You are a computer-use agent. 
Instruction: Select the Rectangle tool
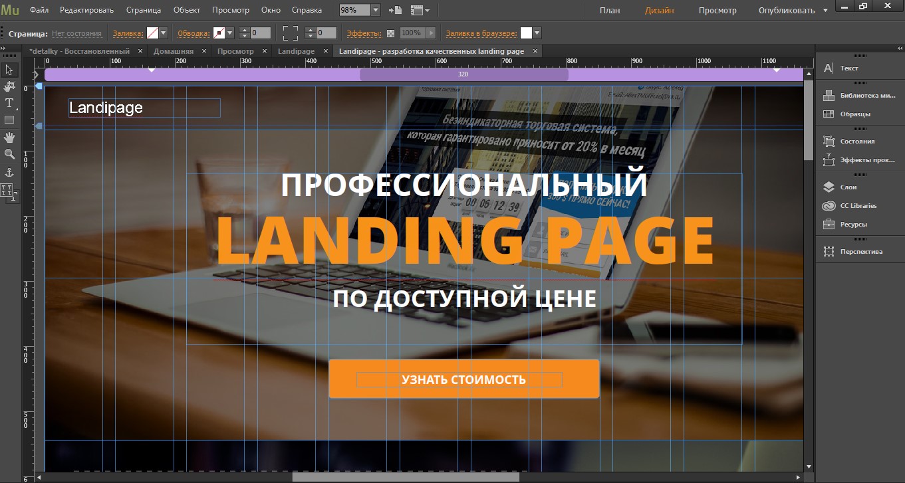[9, 120]
